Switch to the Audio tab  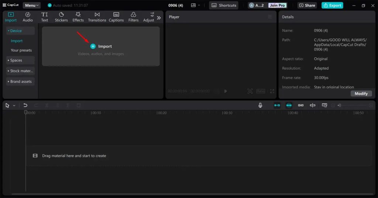pyautogui.click(x=28, y=17)
